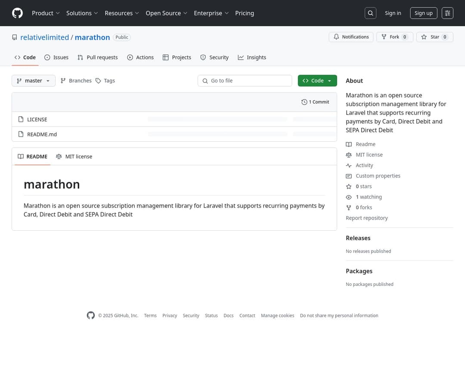The width and height of the screenshot is (465, 372).
Task: Open the Insights tab
Action: click(252, 58)
